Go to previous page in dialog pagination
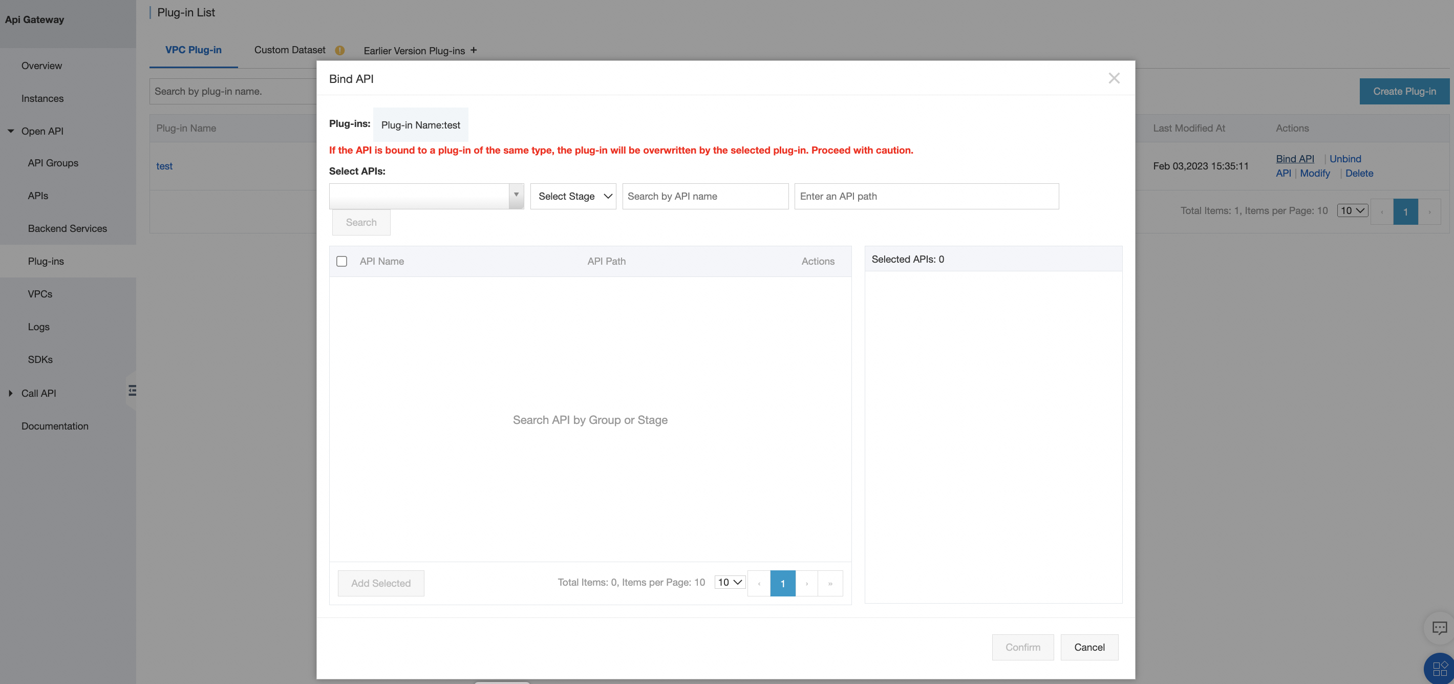Viewport: 1454px width, 684px height. (759, 583)
